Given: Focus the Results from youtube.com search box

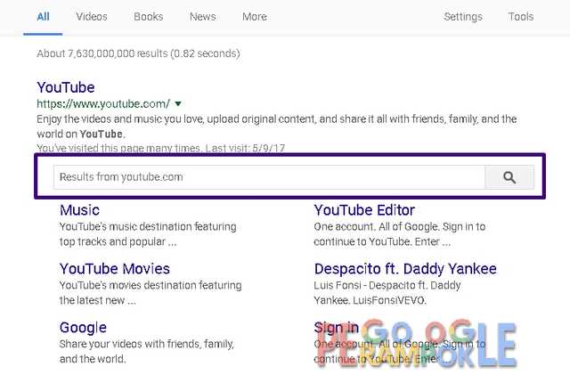Looking at the screenshot, I should (269, 177).
